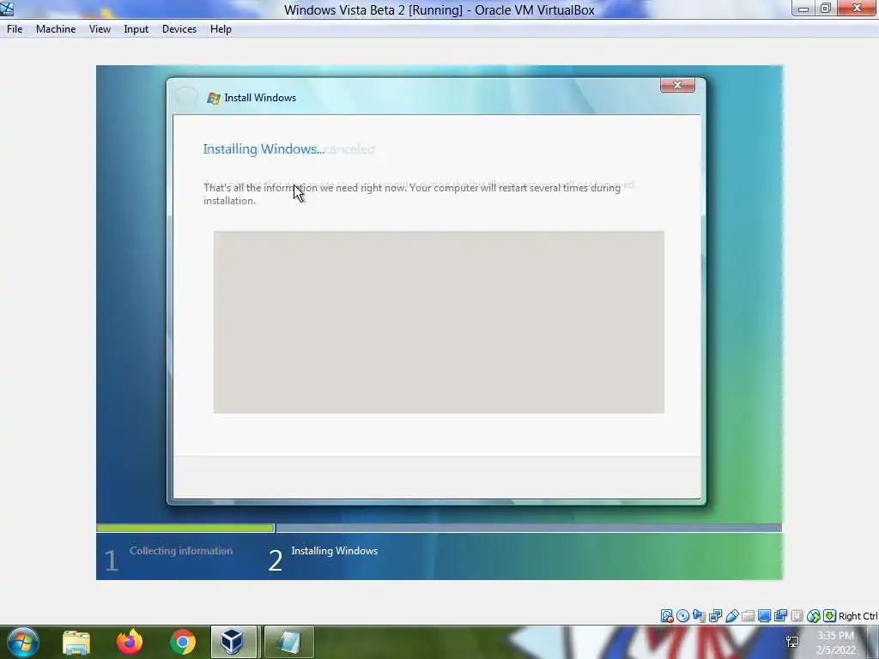Image resolution: width=879 pixels, height=659 pixels.
Task: Click the CPU processor status icon
Action: (797, 616)
